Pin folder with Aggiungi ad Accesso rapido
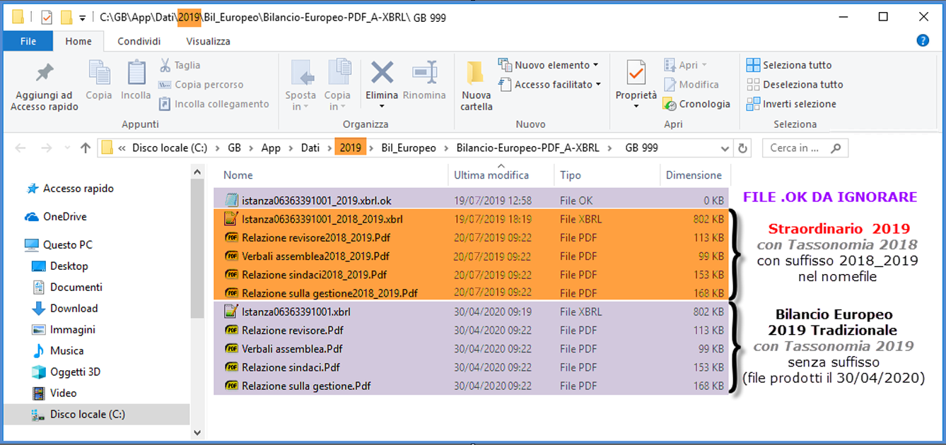Image resolution: width=946 pixels, height=445 pixels. click(x=45, y=86)
